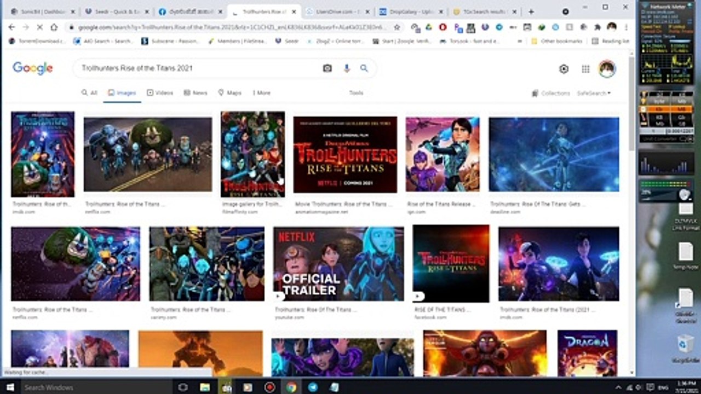Open Telegram from the taskbar
Screen dimensions: 701x394
click(x=312, y=387)
